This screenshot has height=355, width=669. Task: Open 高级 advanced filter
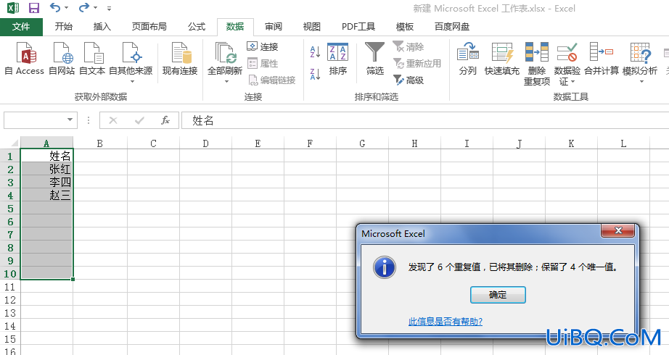pos(408,80)
